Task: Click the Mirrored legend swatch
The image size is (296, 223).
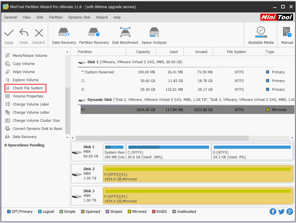Action: (x=129, y=212)
